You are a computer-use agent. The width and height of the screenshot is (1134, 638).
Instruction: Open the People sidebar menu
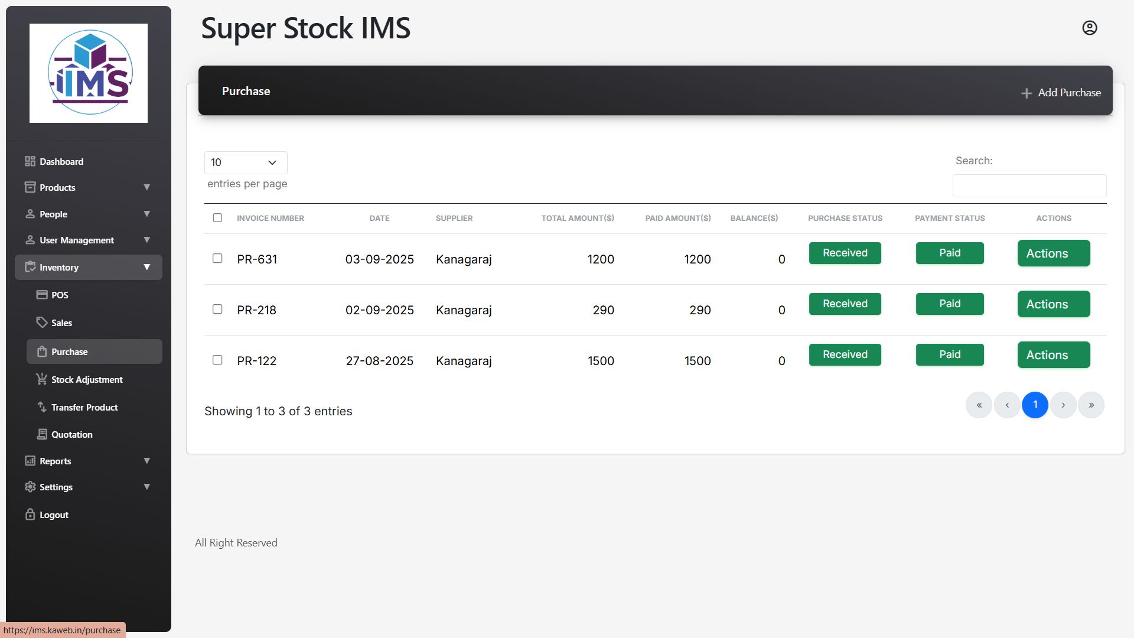point(53,214)
